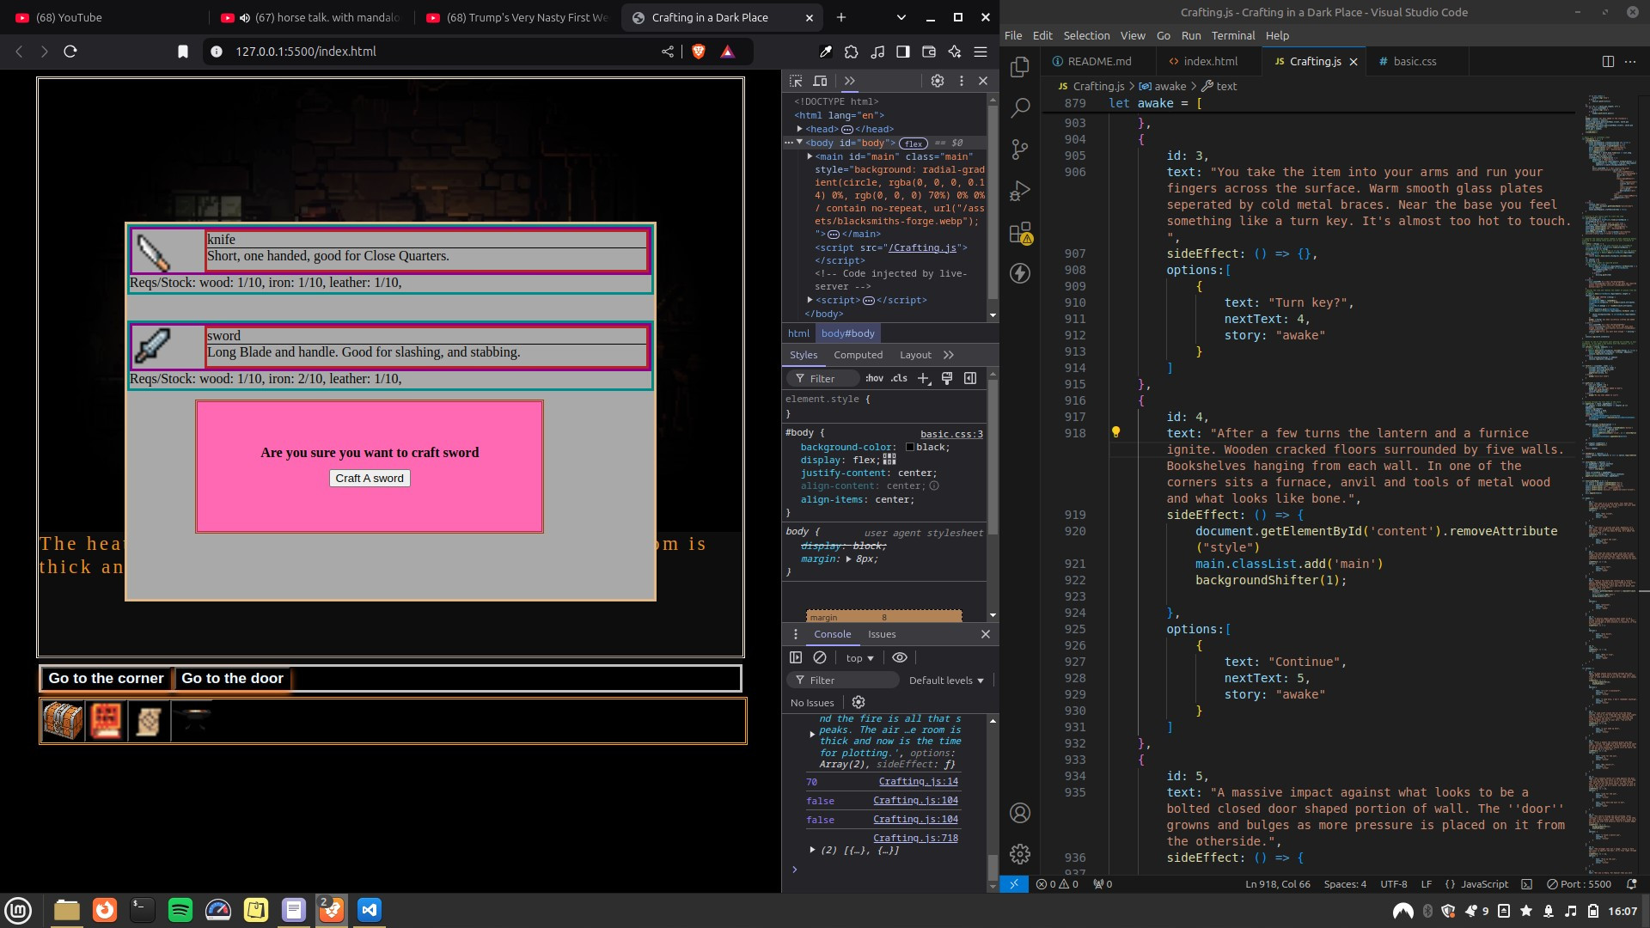The height and width of the screenshot is (928, 1650).
Task: Open VS Code Extensions view
Action: click(x=1020, y=233)
